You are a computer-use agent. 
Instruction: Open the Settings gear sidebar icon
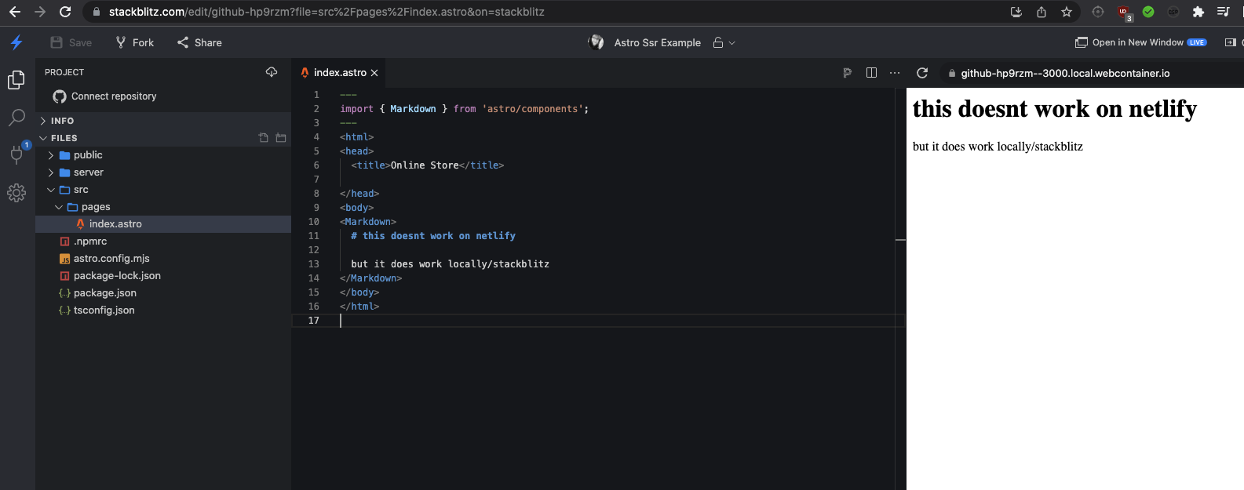coord(16,193)
